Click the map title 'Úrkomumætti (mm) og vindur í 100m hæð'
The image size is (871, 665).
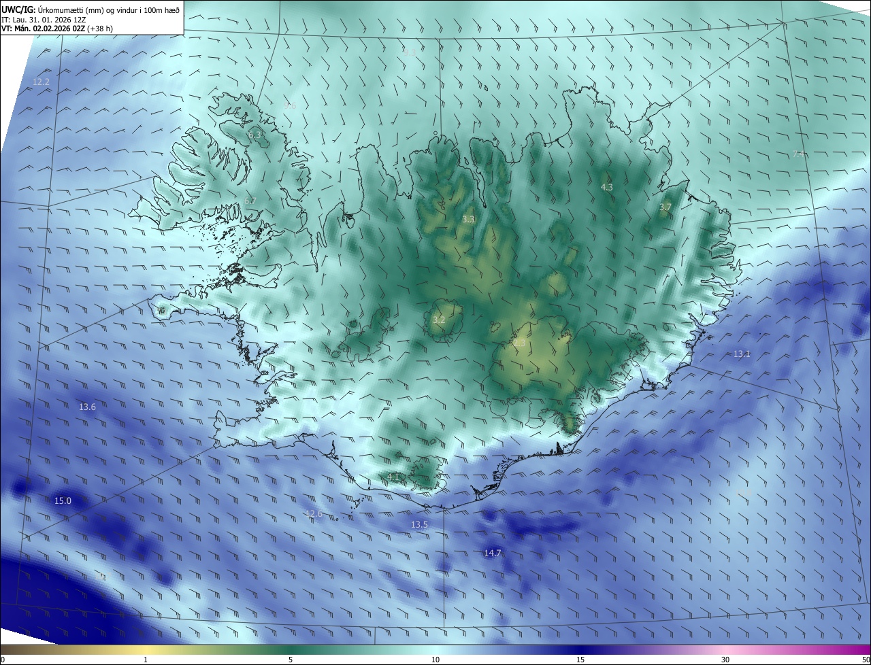[109, 10]
